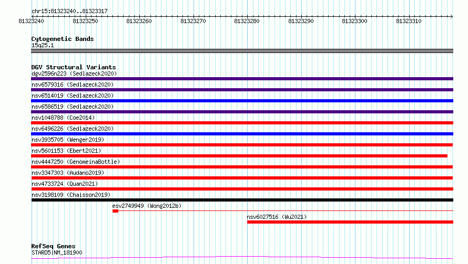This screenshot has width=468, height=264.
Task: Click ruler position 81323280
Action: 247,21
